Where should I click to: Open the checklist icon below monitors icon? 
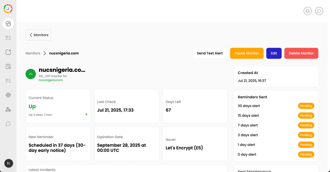click(8, 38)
